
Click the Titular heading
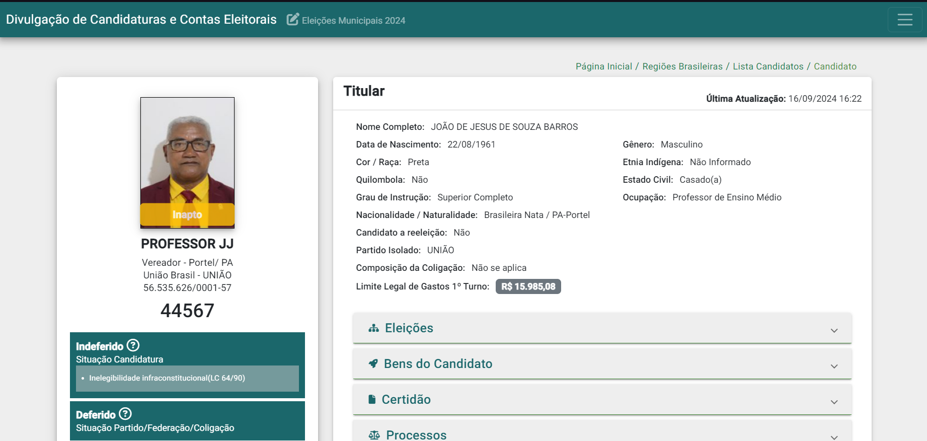(364, 91)
